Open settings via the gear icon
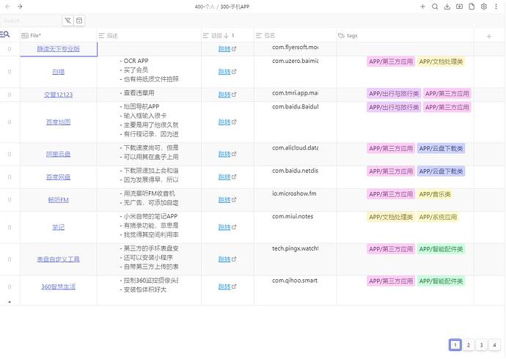 pyautogui.click(x=483, y=7)
